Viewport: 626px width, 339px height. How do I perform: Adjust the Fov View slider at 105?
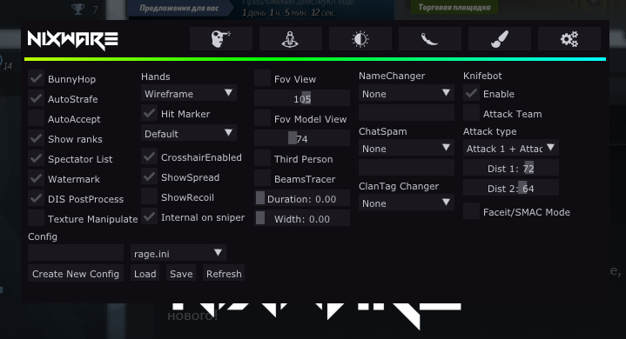[302, 98]
